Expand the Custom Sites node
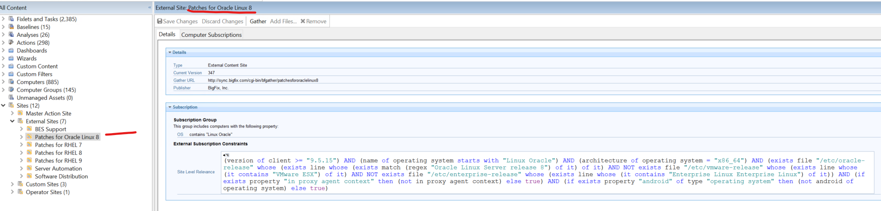This screenshot has height=211, width=881. [12, 184]
